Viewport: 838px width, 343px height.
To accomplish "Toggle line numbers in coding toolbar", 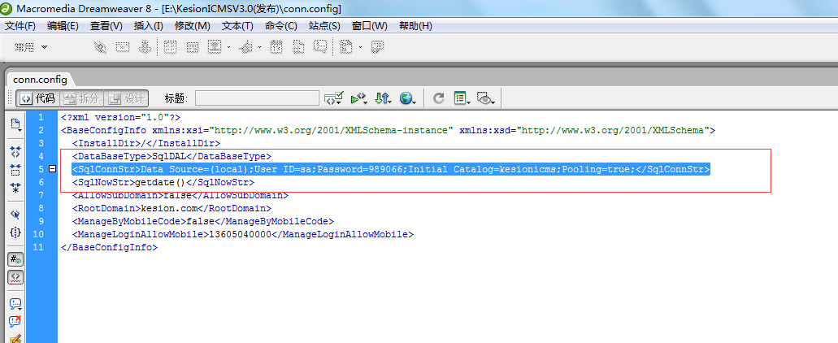I will click(15, 259).
